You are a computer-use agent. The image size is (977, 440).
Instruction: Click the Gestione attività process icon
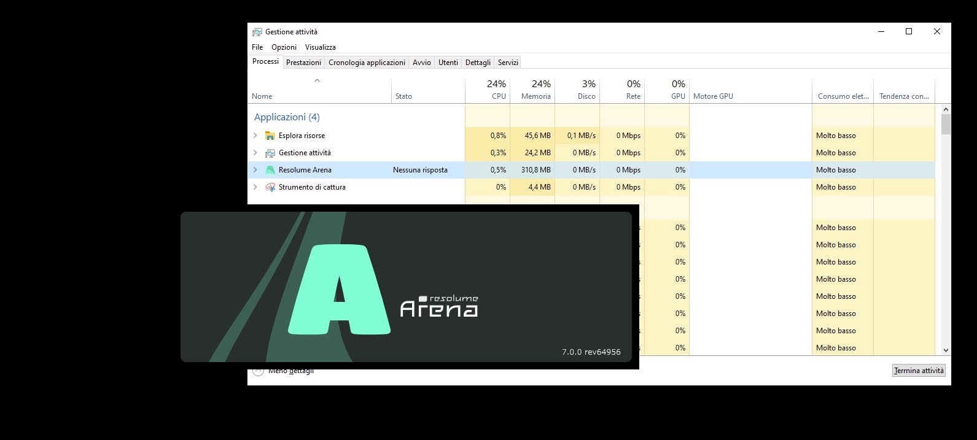pos(270,153)
